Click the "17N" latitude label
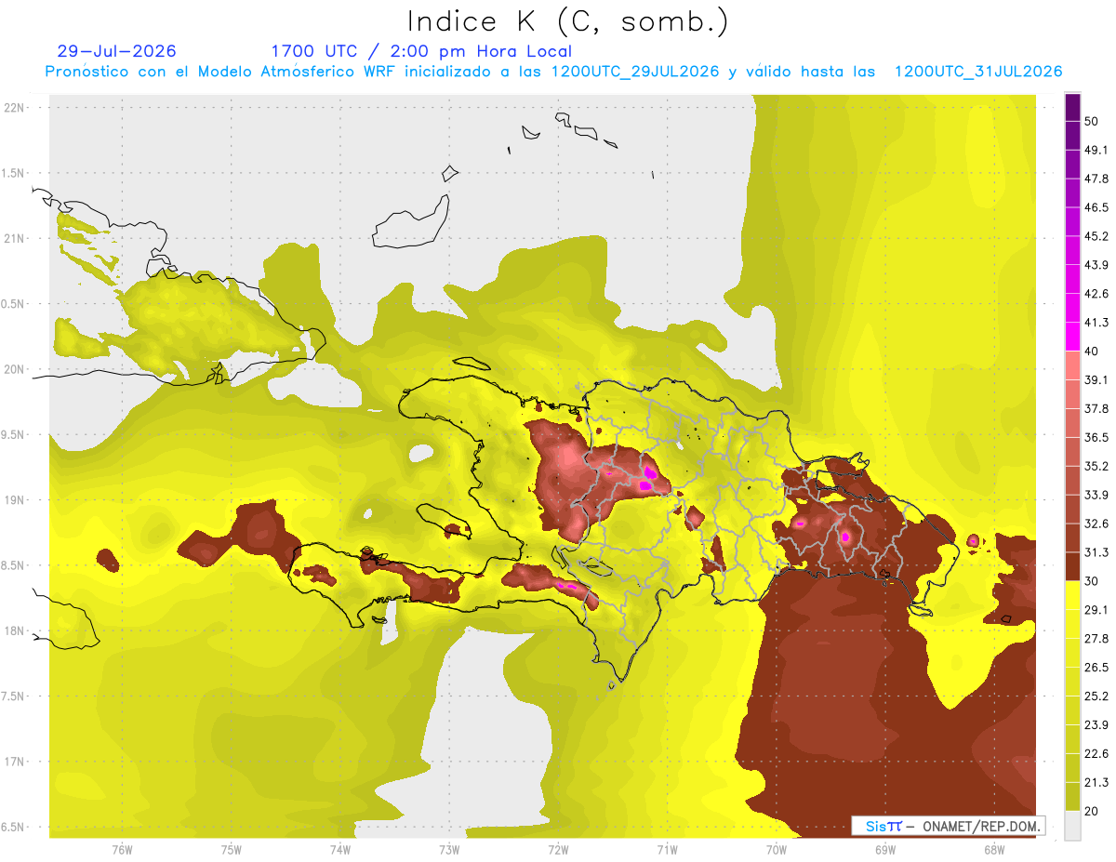 point(14,762)
